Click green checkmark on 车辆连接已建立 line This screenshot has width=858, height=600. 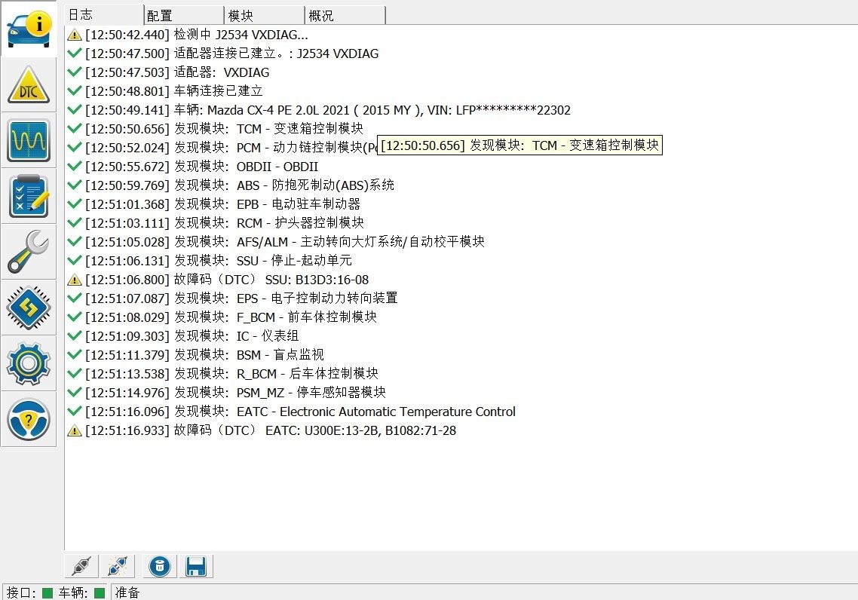75,90
